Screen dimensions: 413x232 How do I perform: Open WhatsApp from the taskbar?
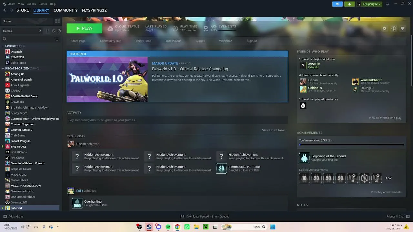187,227
